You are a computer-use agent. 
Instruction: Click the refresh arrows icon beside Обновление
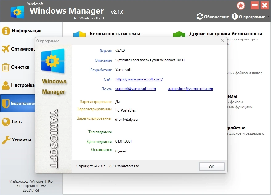click(x=200, y=17)
